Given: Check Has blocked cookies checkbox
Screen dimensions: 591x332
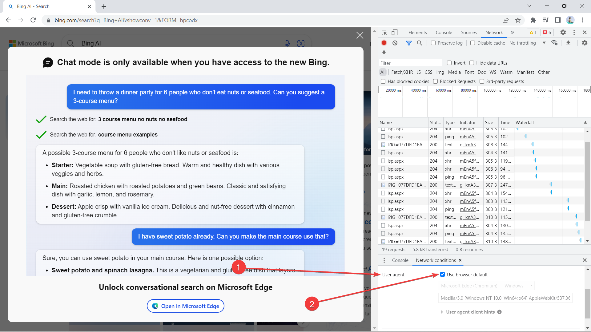Looking at the screenshot, I should click(383, 81).
